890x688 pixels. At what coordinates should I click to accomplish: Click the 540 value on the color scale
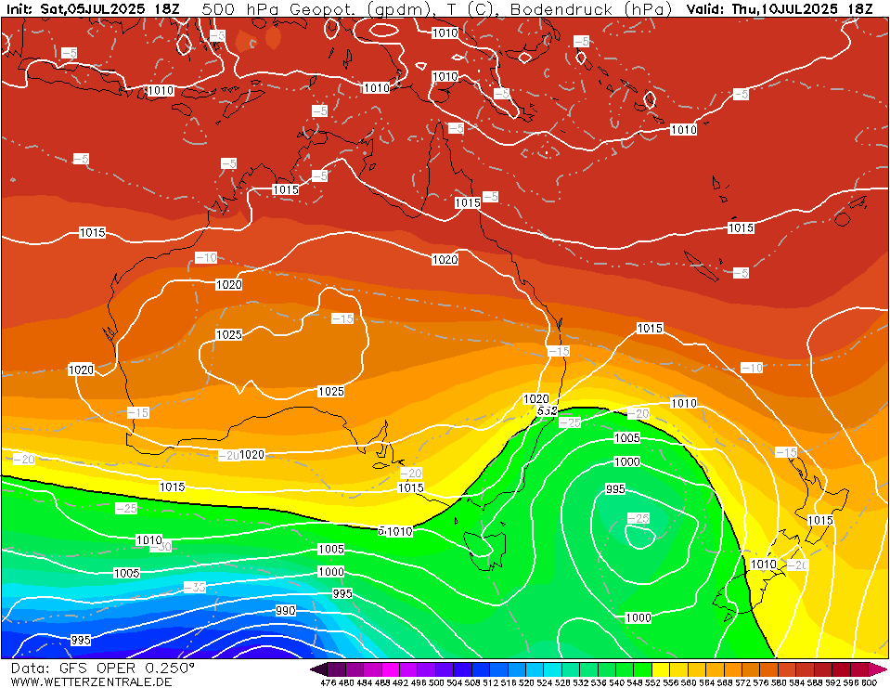click(616, 682)
